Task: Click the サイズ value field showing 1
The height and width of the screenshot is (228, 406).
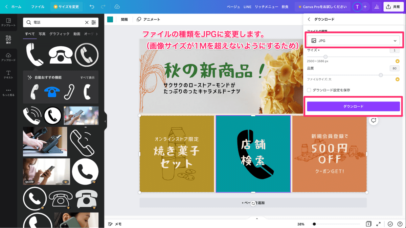Action: tap(394, 50)
